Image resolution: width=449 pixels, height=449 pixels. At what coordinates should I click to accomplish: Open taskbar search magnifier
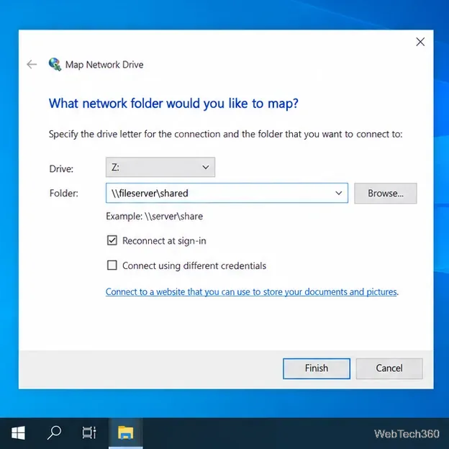point(54,432)
